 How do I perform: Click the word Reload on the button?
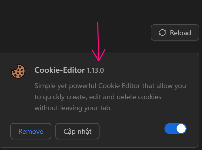[180, 33]
